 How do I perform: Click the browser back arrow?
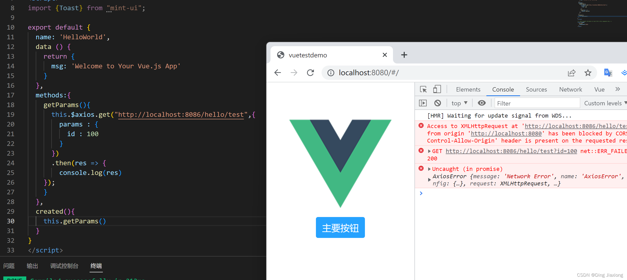(278, 73)
